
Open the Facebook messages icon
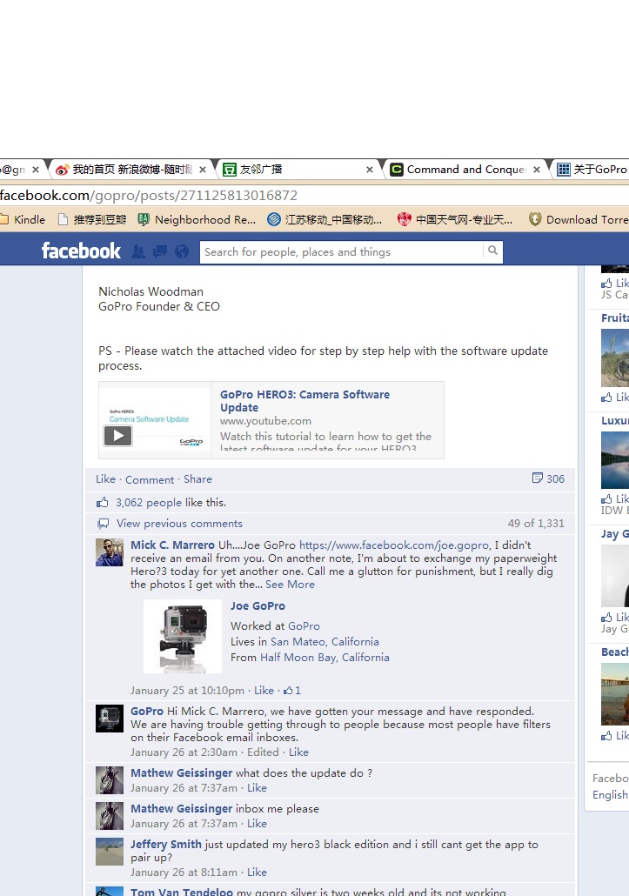click(x=160, y=251)
